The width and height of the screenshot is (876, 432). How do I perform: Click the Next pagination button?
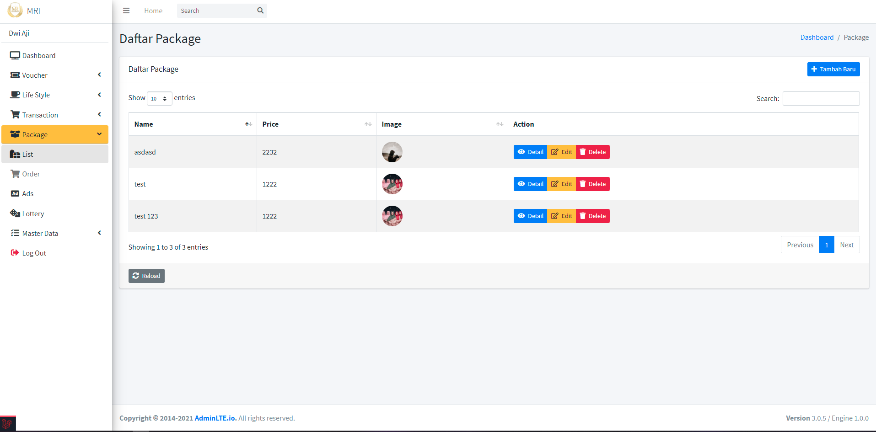coord(847,245)
